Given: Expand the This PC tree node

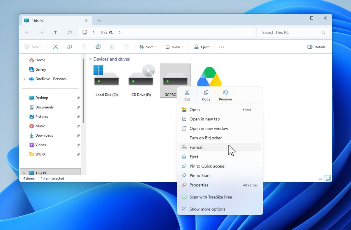Looking at the screenshot, I should point(24,173).
